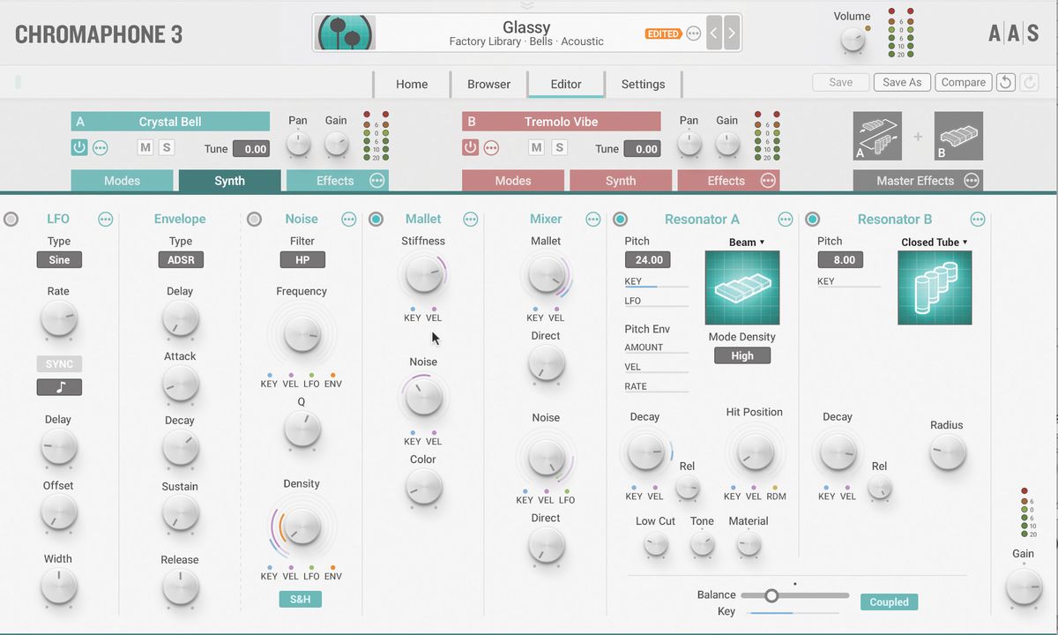Click the Closed Tube picture in Resonator B
The height and width of the screenshot is (635, 1058).
pos(935,288)
